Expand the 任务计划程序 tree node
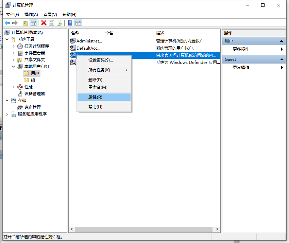This screenshot has width=289, height=243. coord(14,46)
